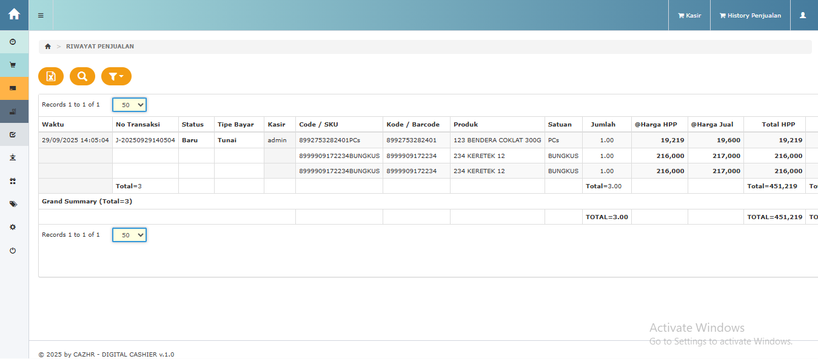Toggle the hamburger sidebar menu
Screen dimensions: 818x359
pyautogui.click(x=41, y=15)
